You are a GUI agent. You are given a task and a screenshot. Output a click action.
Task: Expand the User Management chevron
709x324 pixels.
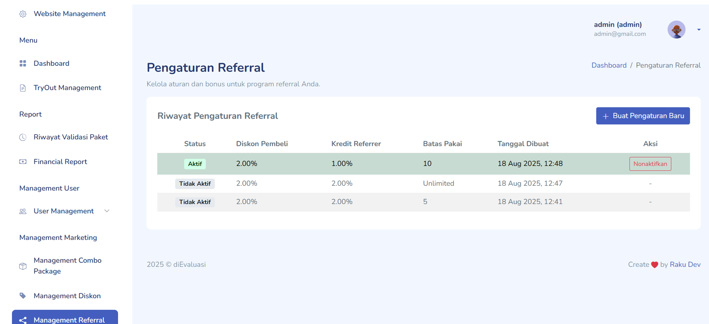[107, 211]
